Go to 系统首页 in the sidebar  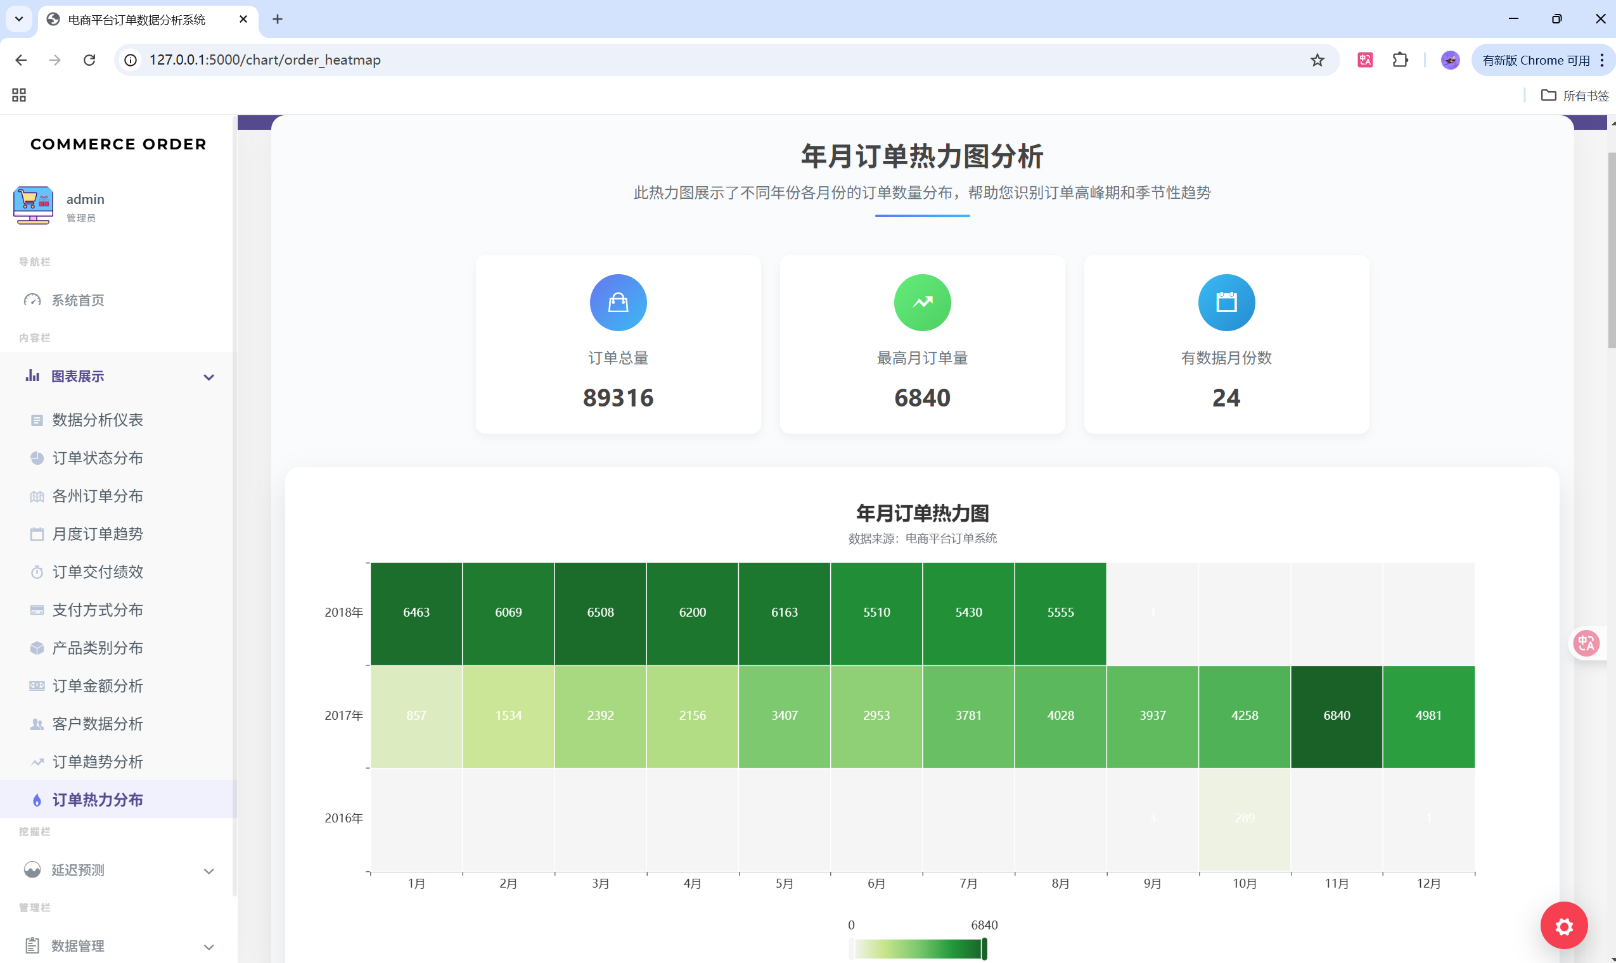click(77, 301)
